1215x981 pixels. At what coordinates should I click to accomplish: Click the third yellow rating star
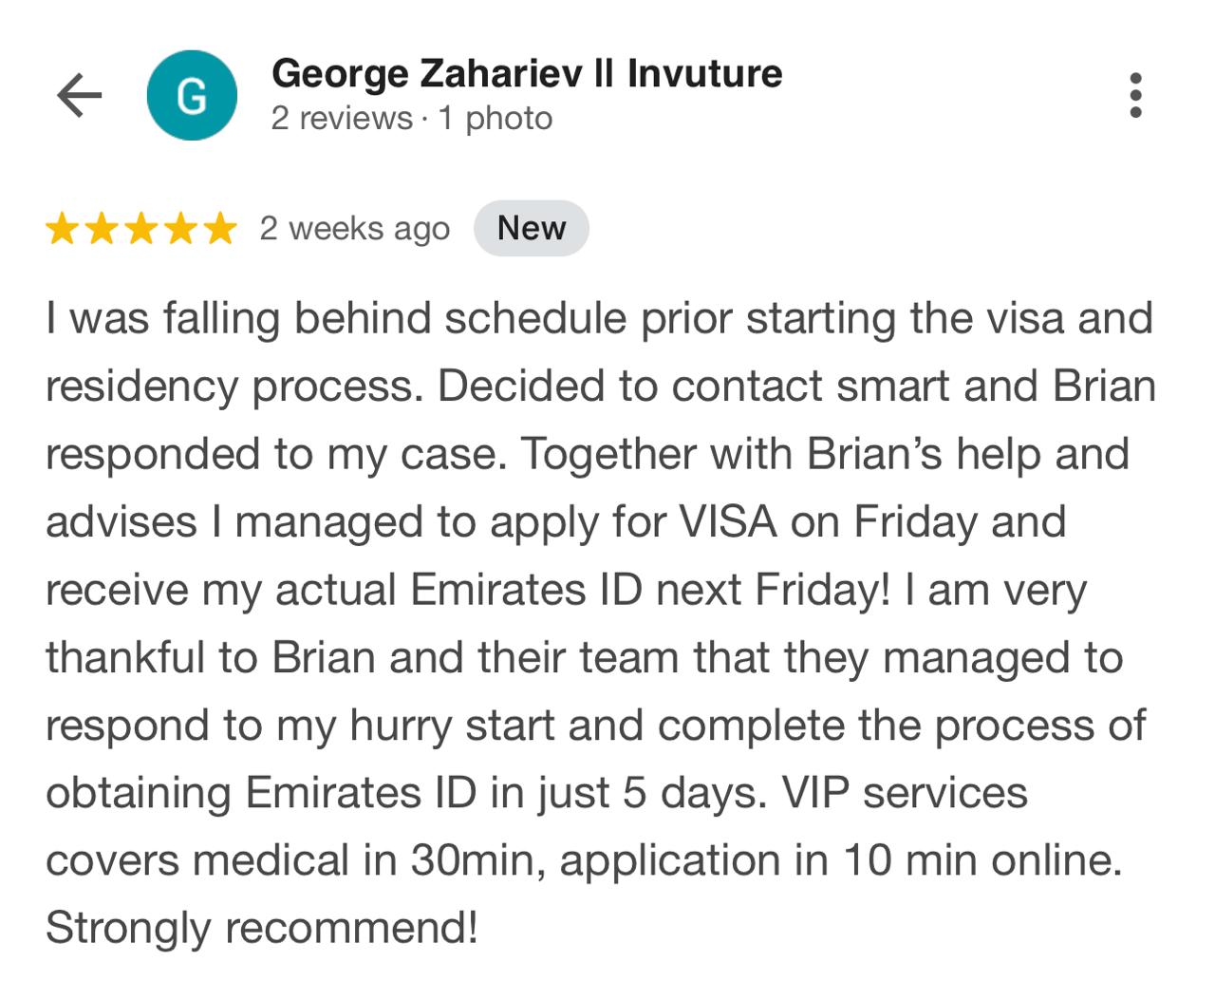(141, 229)
